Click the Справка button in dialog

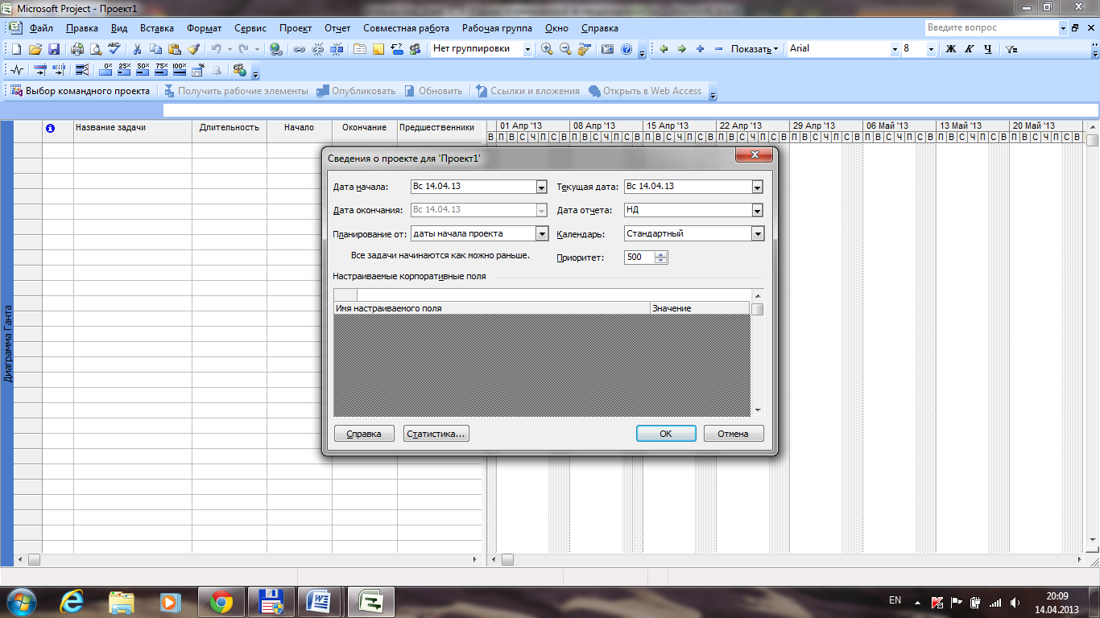click(364, 434)
